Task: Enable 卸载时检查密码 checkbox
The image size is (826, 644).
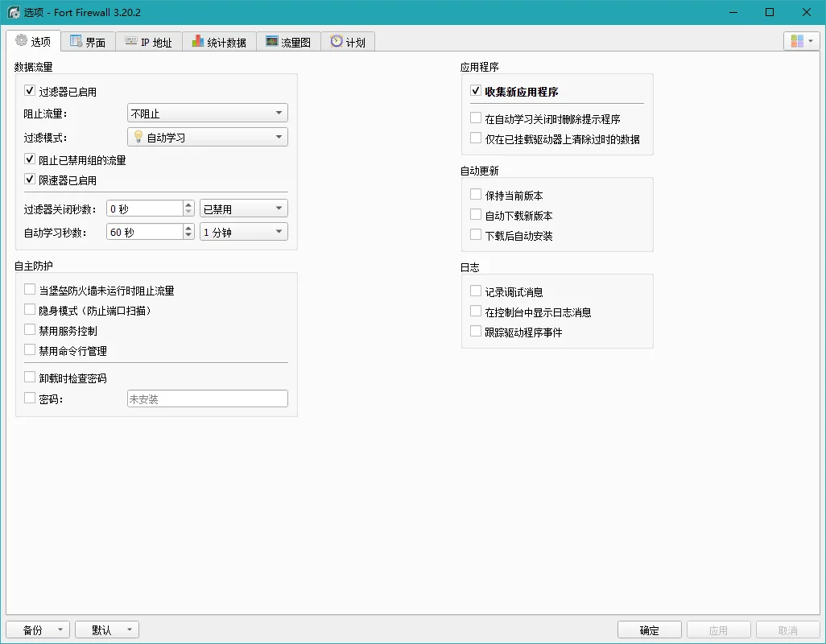Action: point(30,377)
